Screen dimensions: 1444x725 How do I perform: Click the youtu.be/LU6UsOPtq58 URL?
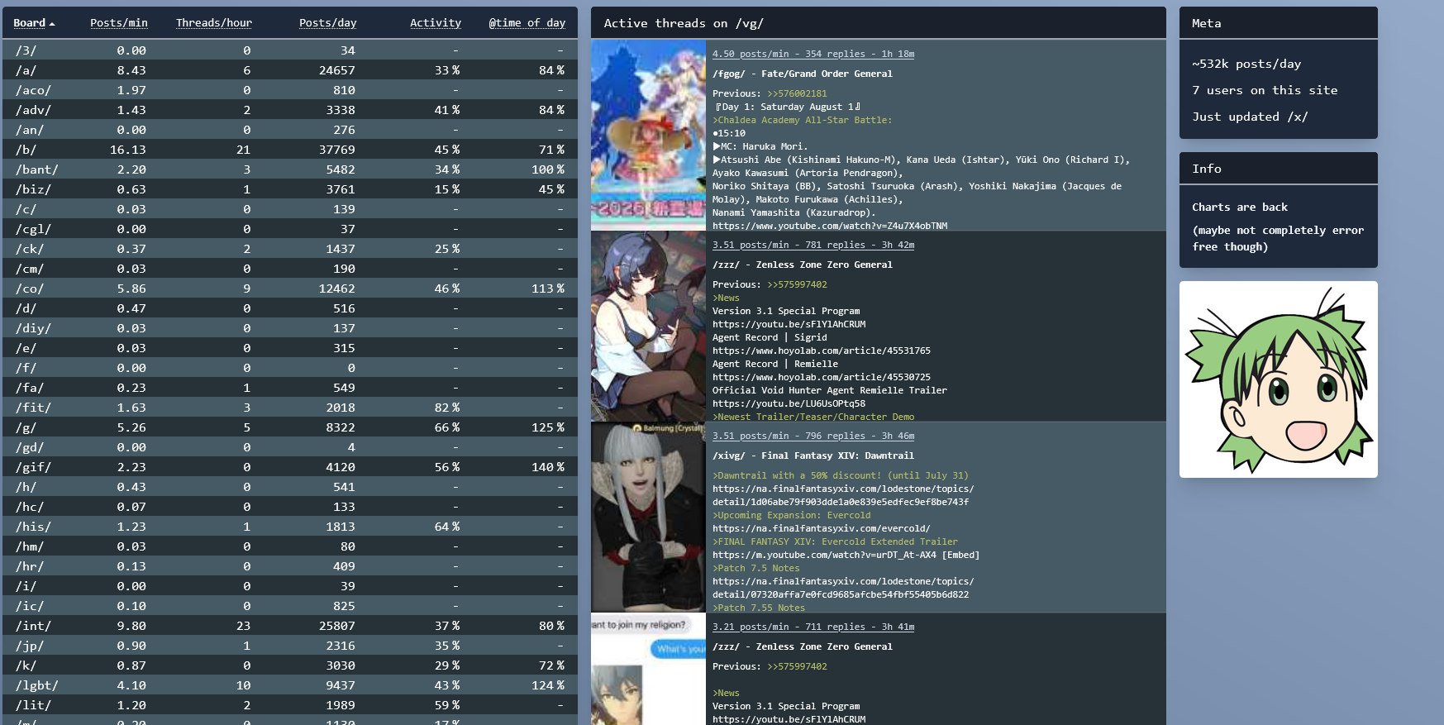tap(789, 403)
